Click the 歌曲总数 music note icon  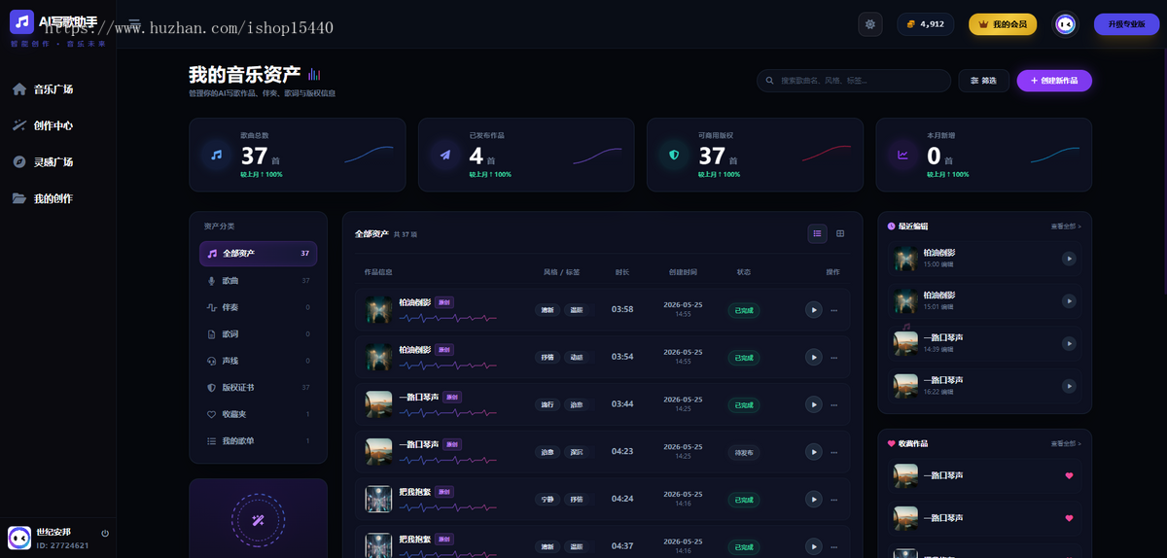(217, 155)
